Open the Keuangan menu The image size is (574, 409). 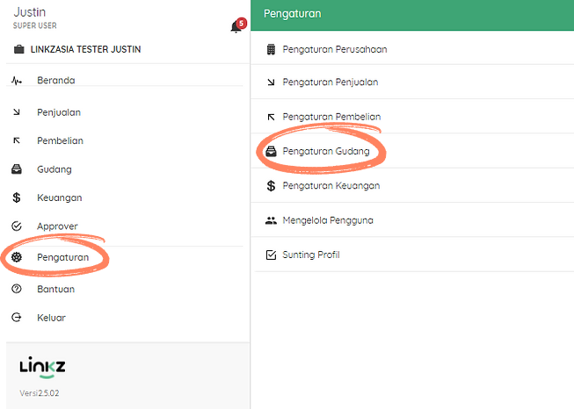point(59,197)
